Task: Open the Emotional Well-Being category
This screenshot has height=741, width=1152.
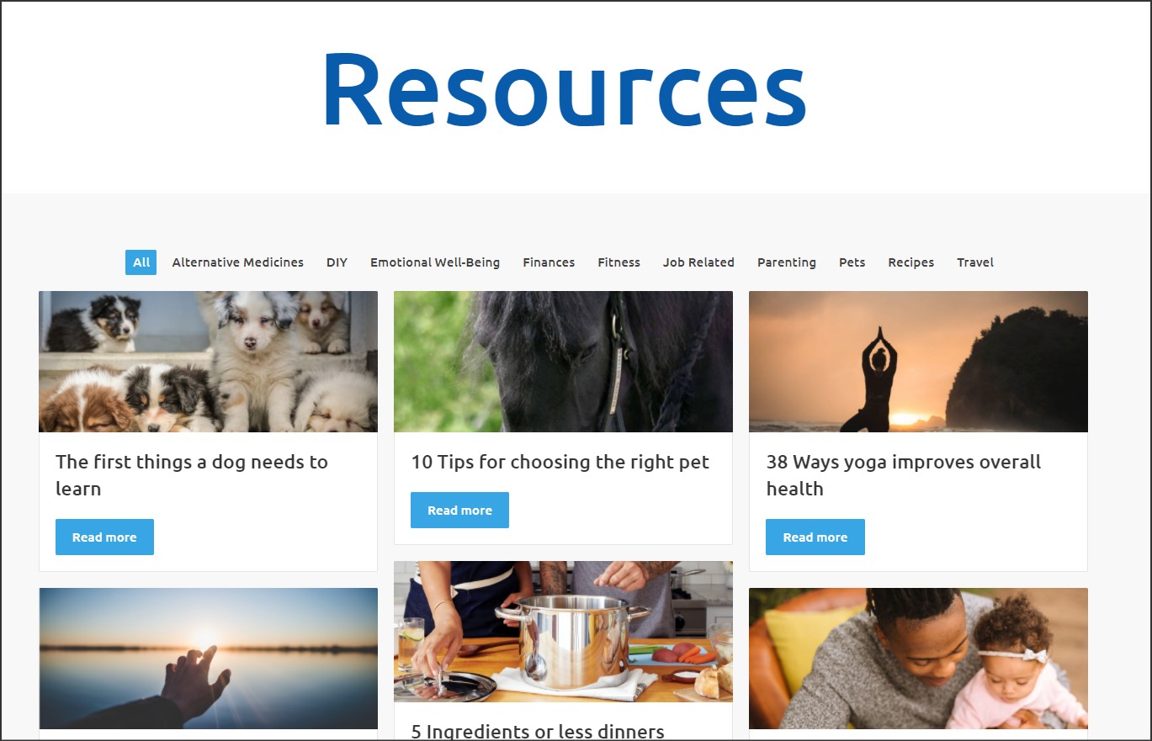Action: (435, 262)
